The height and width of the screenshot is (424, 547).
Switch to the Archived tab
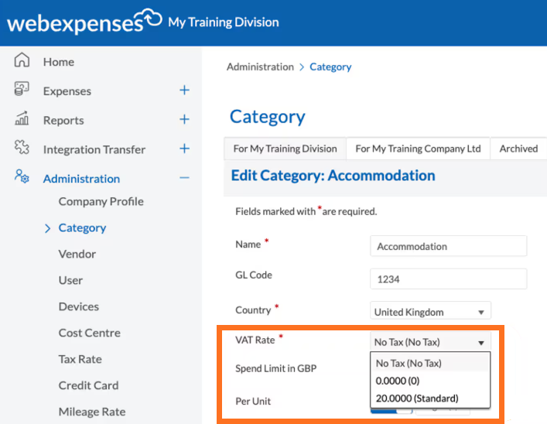518,149
